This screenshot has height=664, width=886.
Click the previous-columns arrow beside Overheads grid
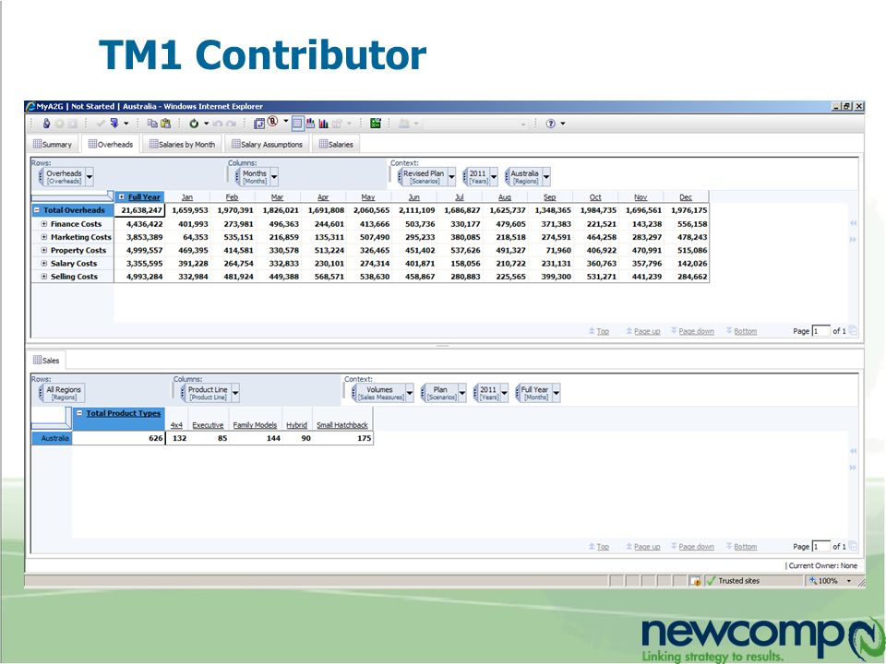pyautogui.click(x=853, y=223)
